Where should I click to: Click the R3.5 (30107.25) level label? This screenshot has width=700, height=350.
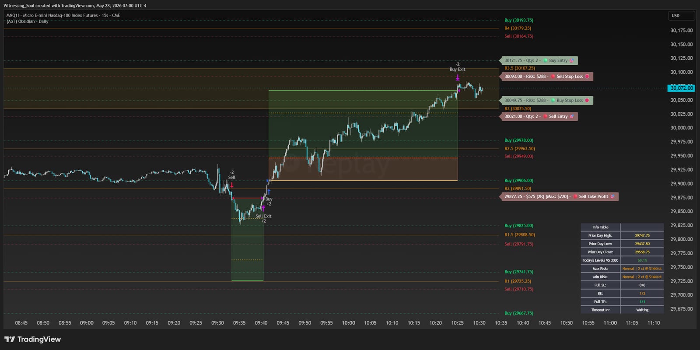coord(520,68)
